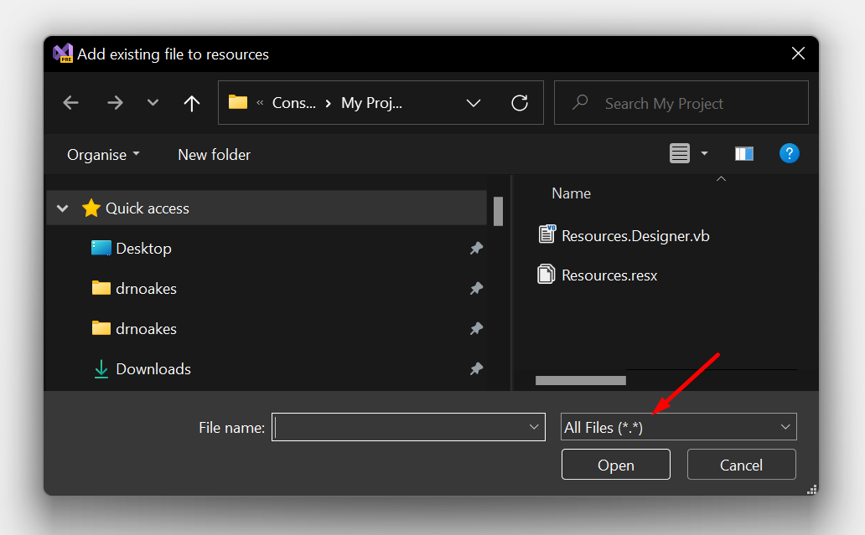Select the Resources.resx file

[608, 275]
